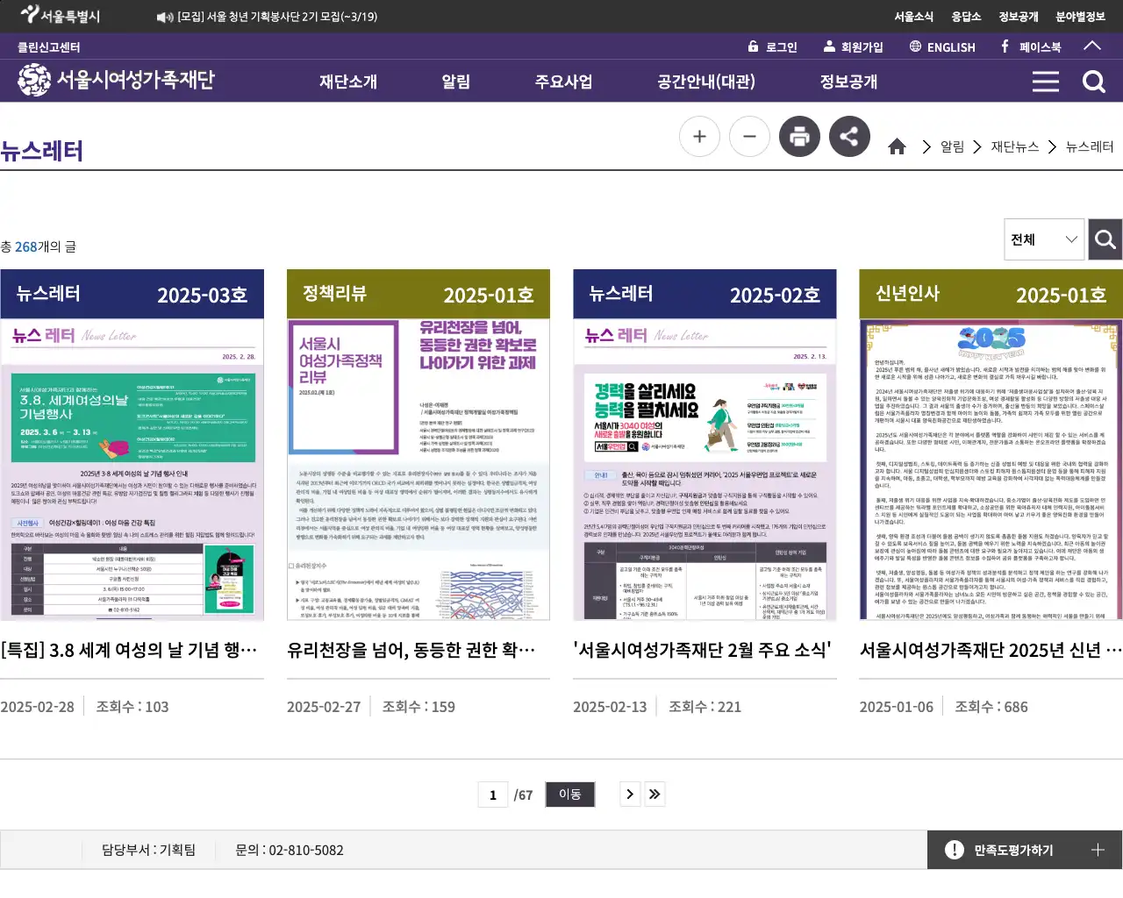
Task: Go home using the breadcrumb house icon
Action: (898, 146)
